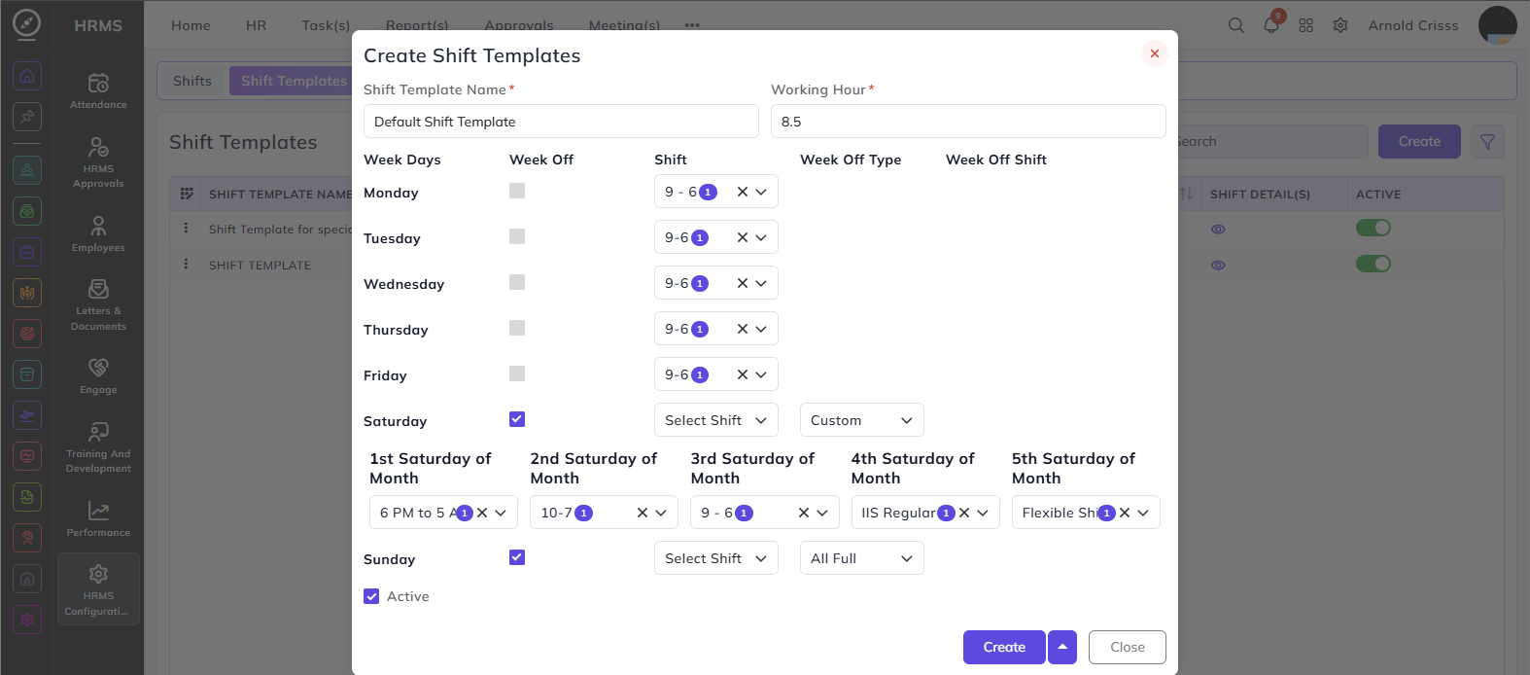
Task: Open Engage sidebar icon
Action: [x=98, y=375]
